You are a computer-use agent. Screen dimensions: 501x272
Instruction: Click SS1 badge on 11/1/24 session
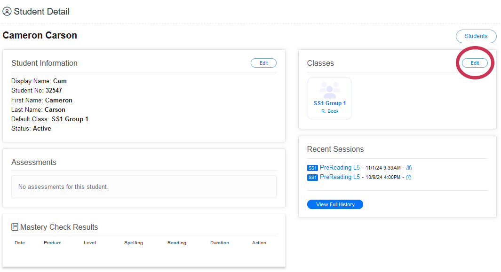(312, 168)
